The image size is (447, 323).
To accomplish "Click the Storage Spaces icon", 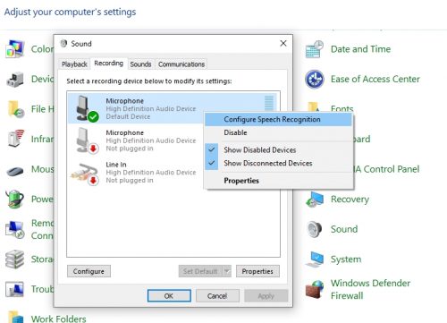I will (x=14, y=259).
